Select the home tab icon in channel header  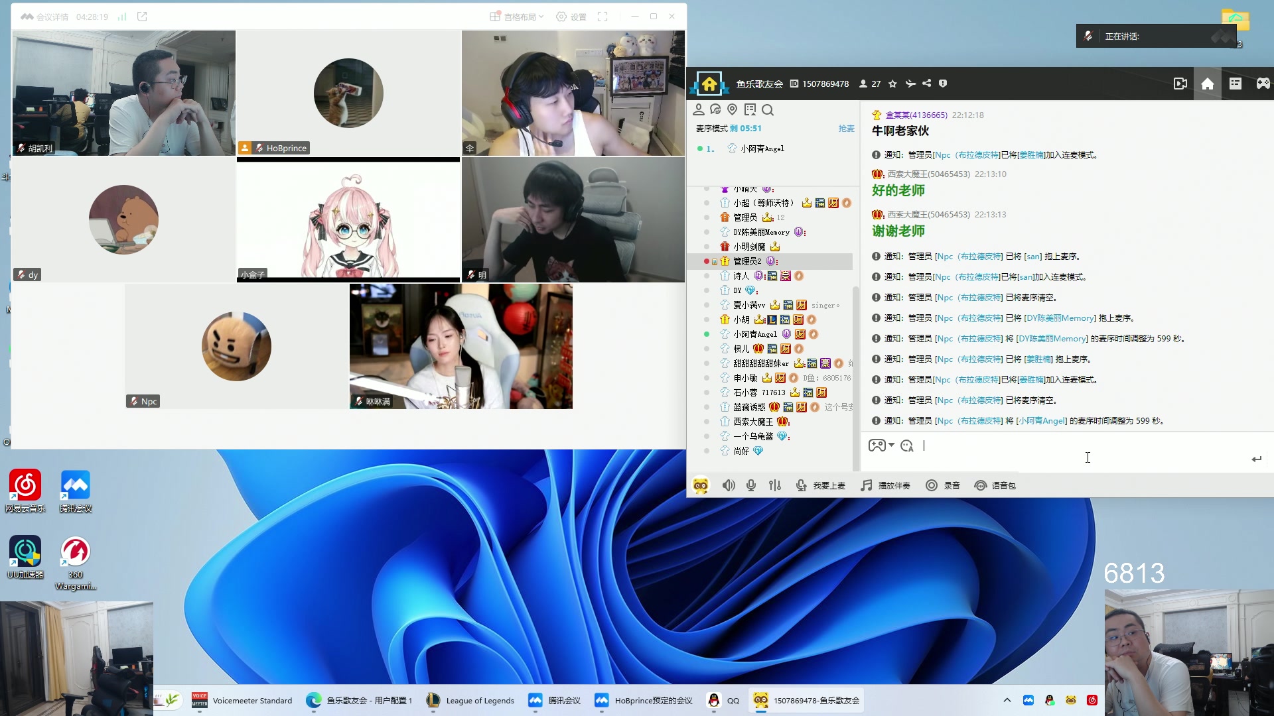tap(1208, 84)
